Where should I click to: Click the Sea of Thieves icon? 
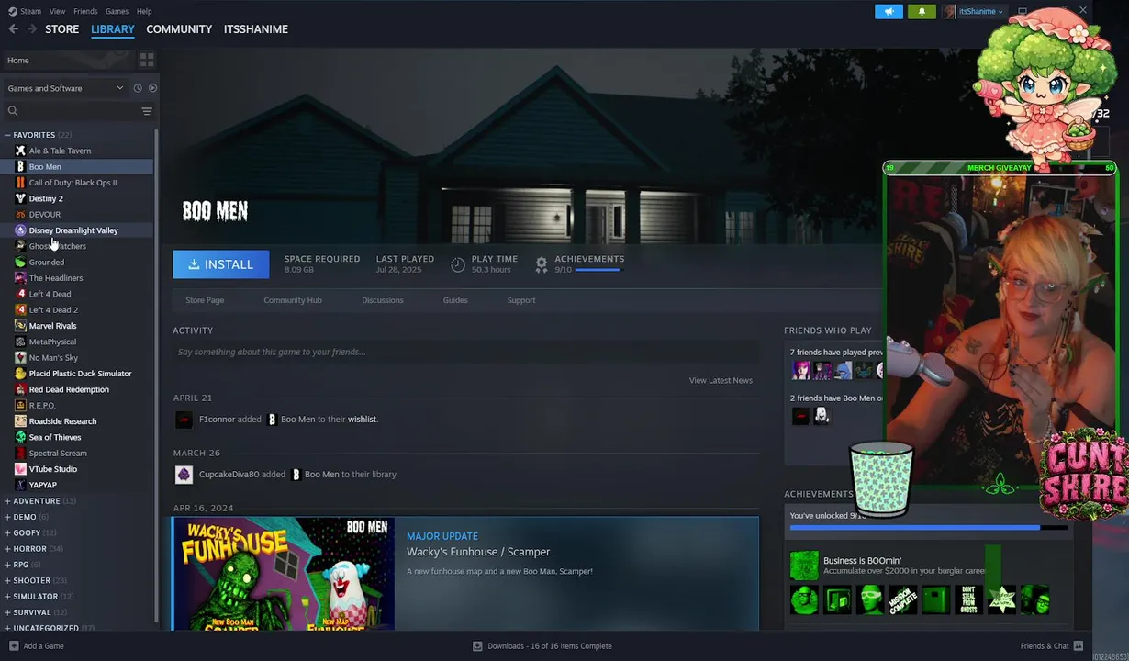pos(20,437)
